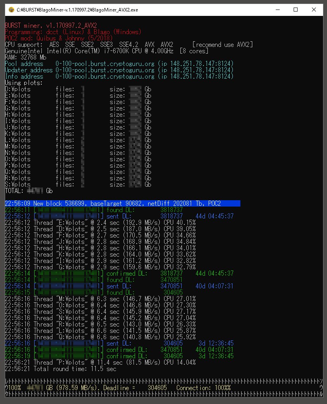
Task: Click the D:¥plots entry in plot list
Action: (x=18, y=89)
